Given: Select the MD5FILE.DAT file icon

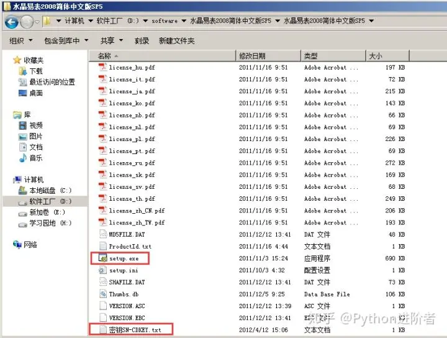Looking at the screenshot, I should (102, 234).
